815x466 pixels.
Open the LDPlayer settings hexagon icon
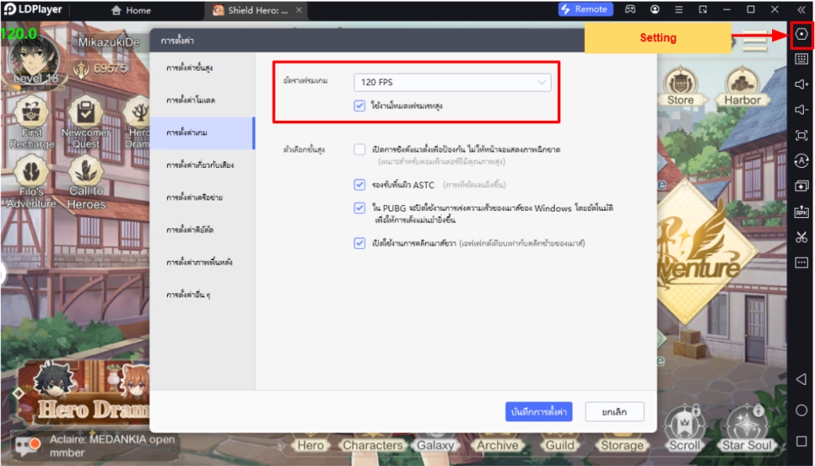coord(801,34)
